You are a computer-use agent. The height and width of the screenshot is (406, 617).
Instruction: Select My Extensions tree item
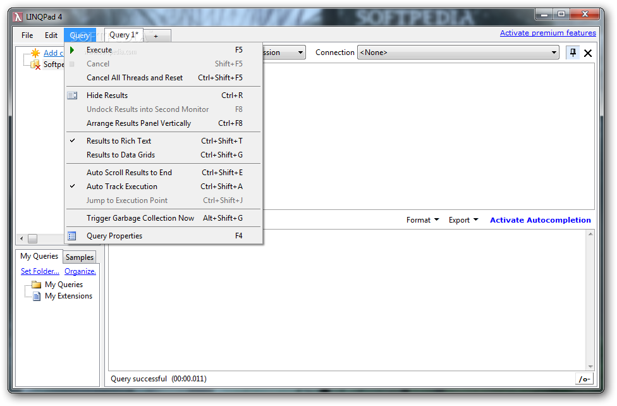click(x=68, y=296)
